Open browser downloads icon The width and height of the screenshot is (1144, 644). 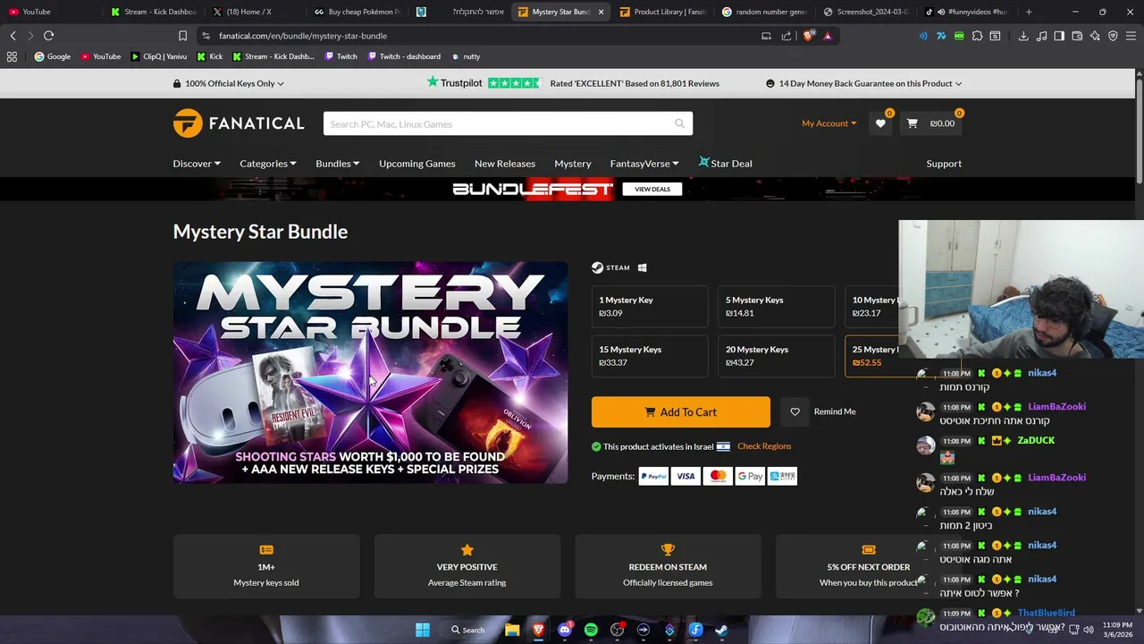point(1023,36)
